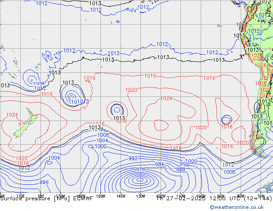
Task: Click the 1016 label northwest of New Zealand
Action: [x=47, y=94]
